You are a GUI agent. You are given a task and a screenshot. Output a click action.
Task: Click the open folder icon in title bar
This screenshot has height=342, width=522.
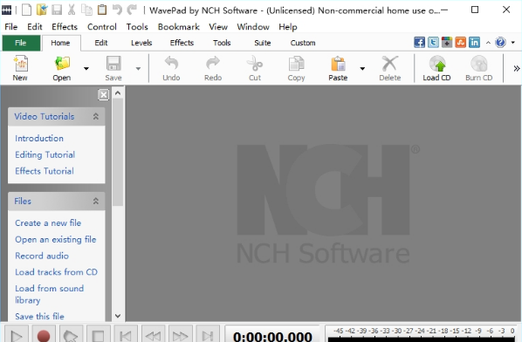click(42, 10)
